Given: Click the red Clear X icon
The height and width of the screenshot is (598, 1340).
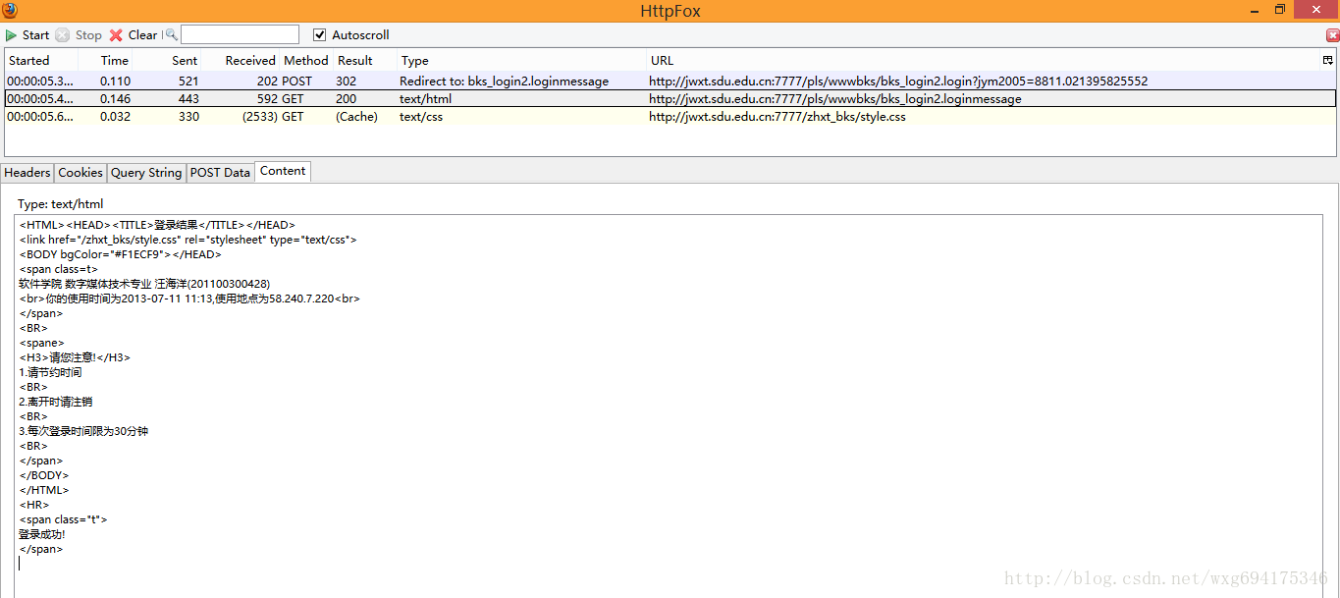Looking at the screenshot, I should (x=116, y=35).
